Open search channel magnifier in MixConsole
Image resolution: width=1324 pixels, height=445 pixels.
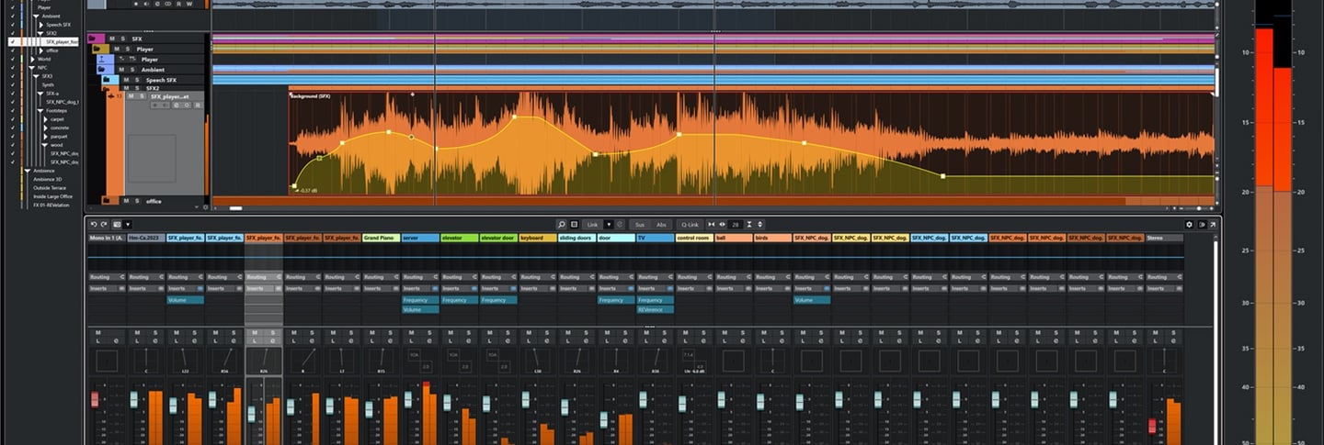point(561,224)
